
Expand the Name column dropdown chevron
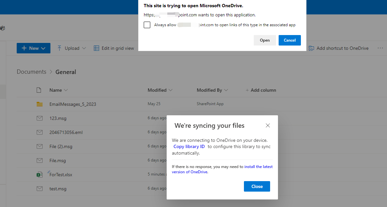66,90
